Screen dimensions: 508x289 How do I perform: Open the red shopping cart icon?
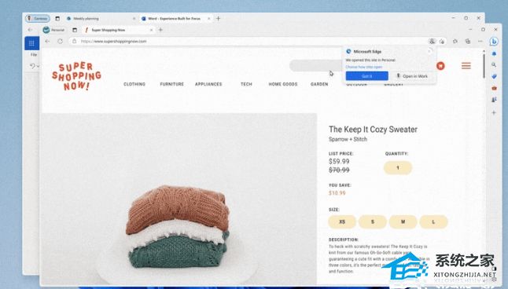coord(440,66)
